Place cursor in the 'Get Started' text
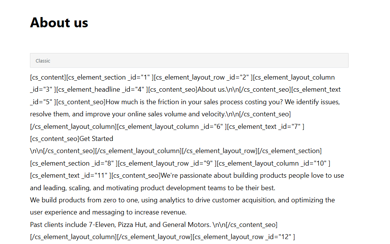This screenshot has width=390, height=244. (x=96, y=139)
